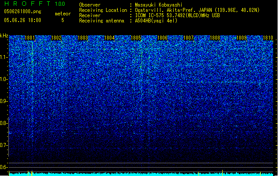Click the 0.7 frequency axis label
This screenshot has width=278, height=176.
(x=4, y=145)
